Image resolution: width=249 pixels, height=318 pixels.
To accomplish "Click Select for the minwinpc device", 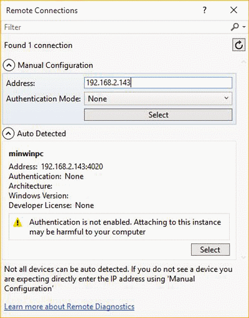I will click(210, 250).
